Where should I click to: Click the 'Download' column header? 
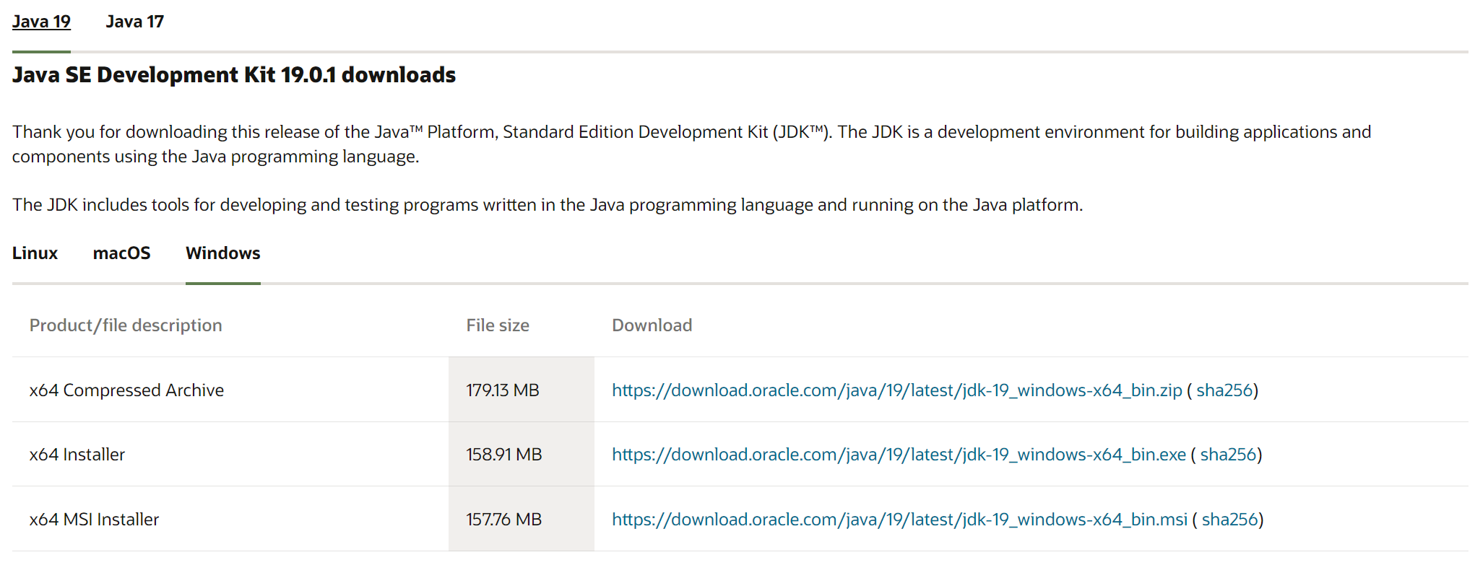(x=652, y=325)
